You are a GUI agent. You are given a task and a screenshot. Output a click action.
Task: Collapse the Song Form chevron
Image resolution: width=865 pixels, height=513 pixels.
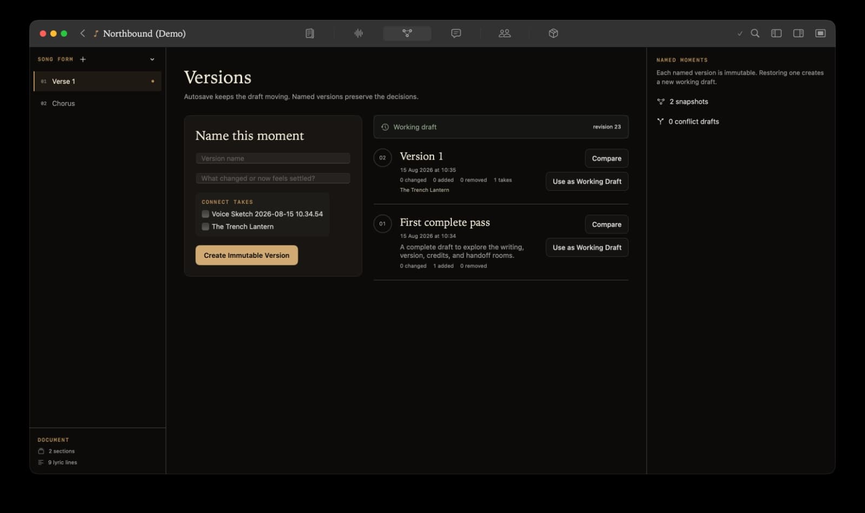tap(152, 59)
